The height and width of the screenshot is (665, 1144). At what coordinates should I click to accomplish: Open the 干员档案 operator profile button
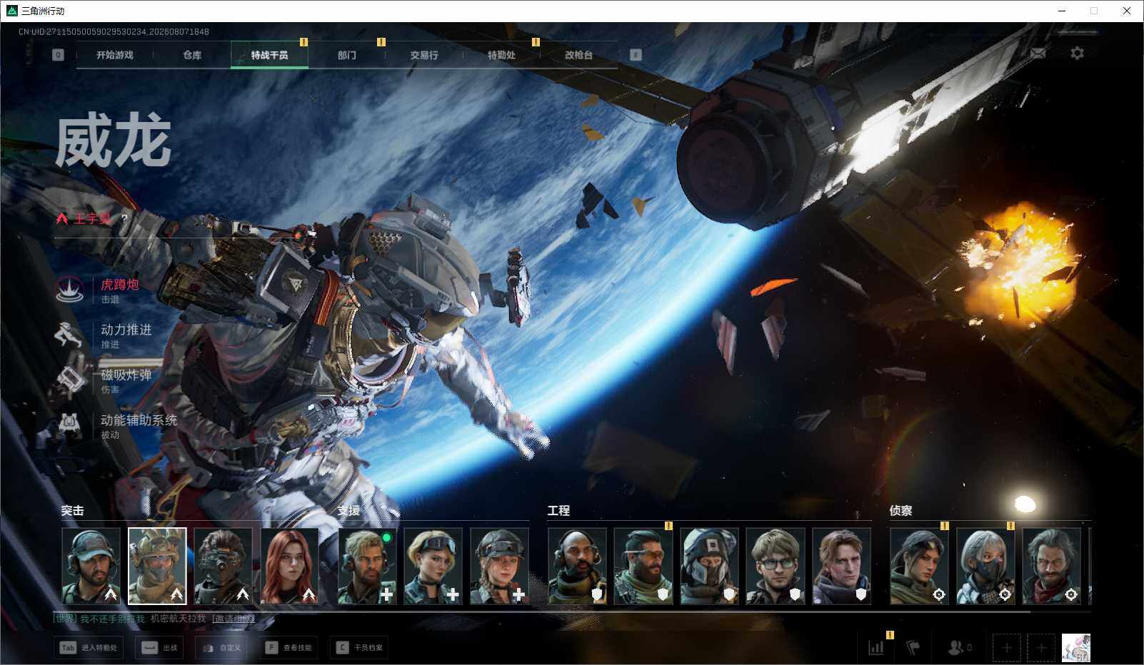[x=359, y=648]
